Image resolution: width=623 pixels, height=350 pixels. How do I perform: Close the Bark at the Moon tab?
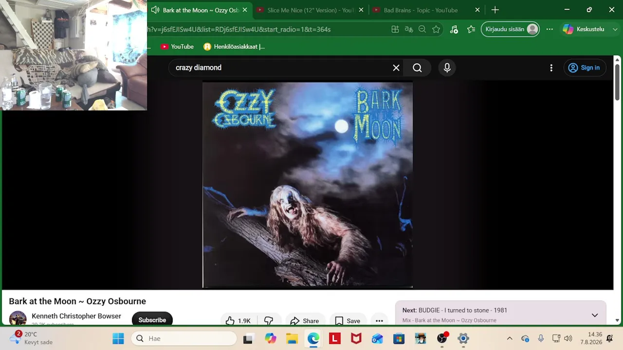244,10
